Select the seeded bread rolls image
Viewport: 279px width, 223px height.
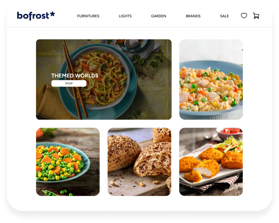(x=139, y=162)
